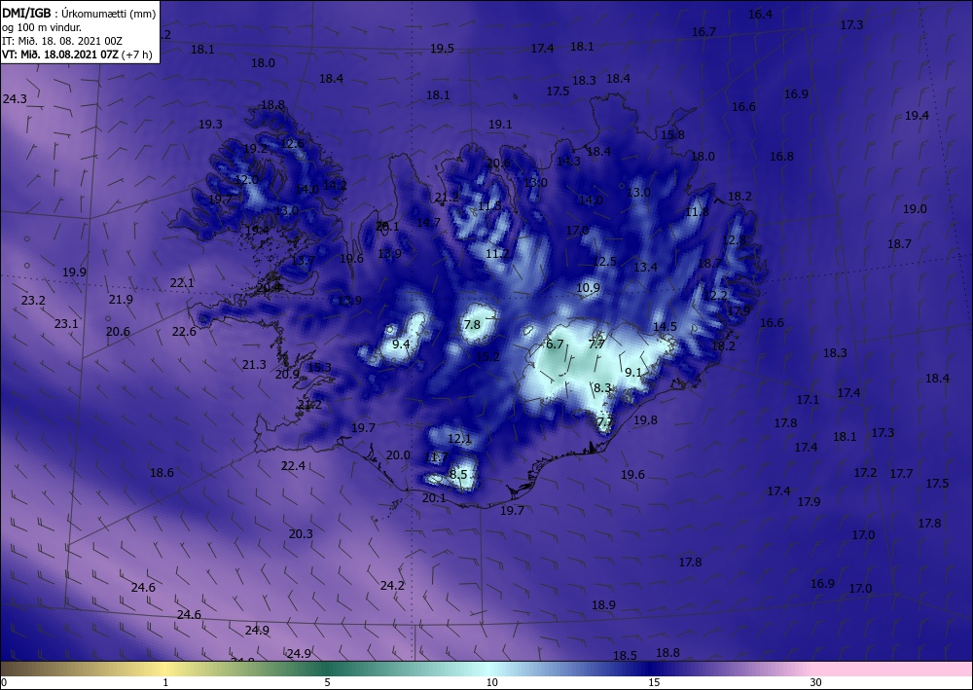
Task: Click the value 14.2 on the map
Action: click(x=335, y=184)
